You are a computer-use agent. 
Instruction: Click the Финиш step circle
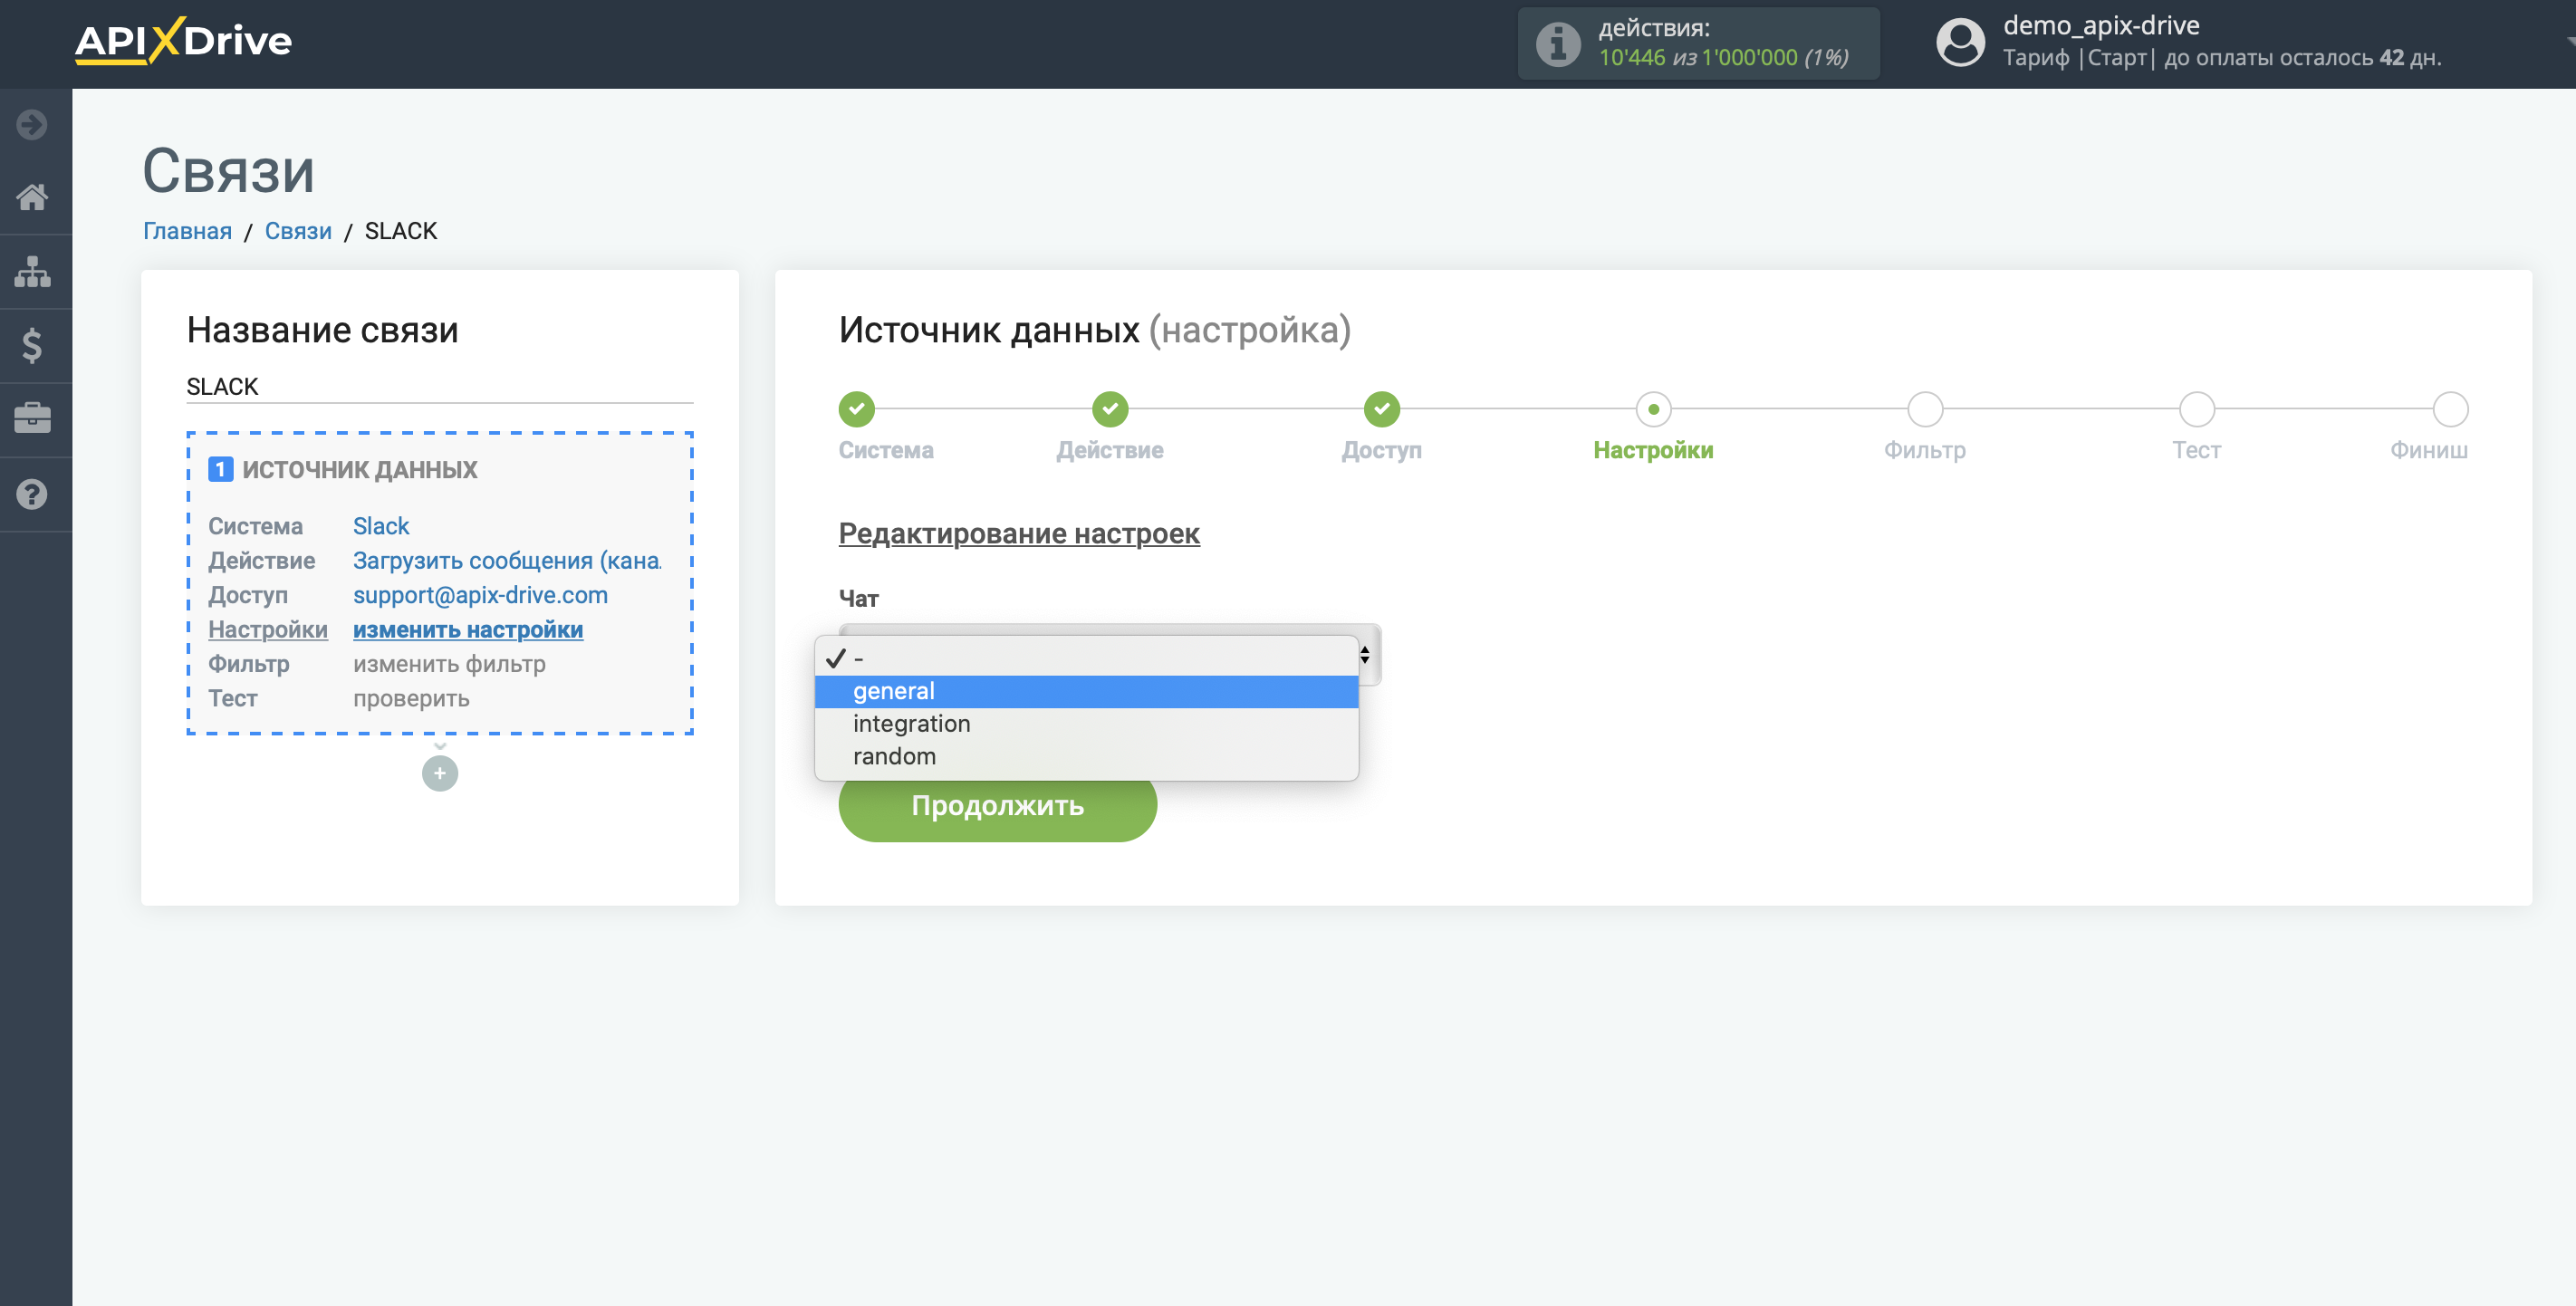[2450, 409]
